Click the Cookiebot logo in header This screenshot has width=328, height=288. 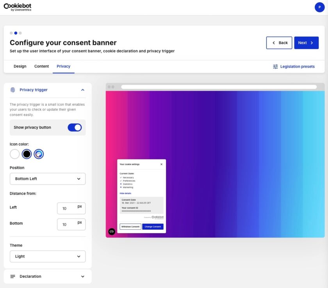coord(18,7)
